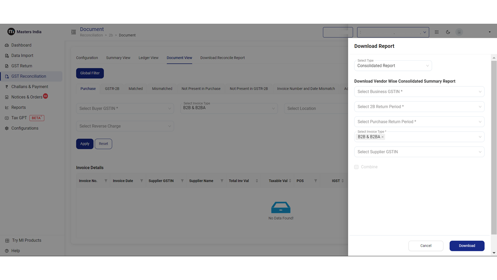Switch to the Ledger View tab
The height and width of the screenshot is (280, 497).
[148, 58]
